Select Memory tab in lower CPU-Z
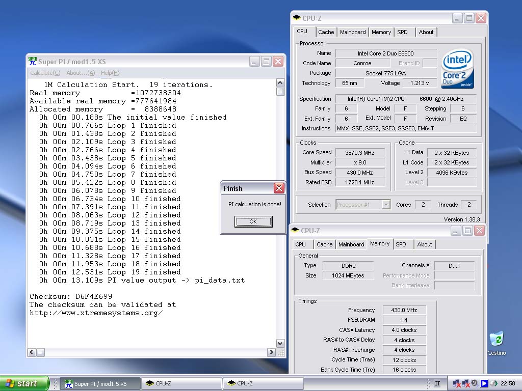 click(380, 243)
